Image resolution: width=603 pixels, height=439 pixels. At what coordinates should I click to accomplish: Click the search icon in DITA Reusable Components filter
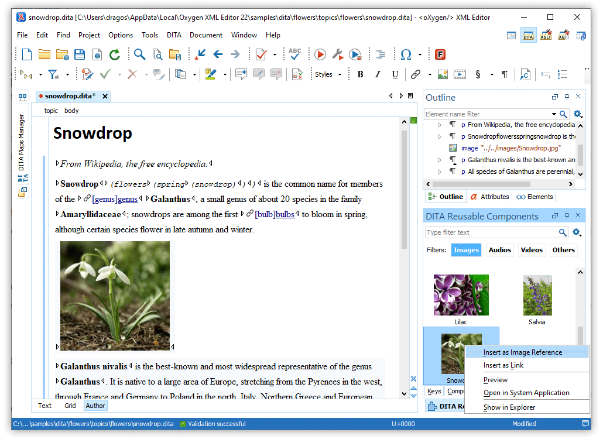[563, 232]
